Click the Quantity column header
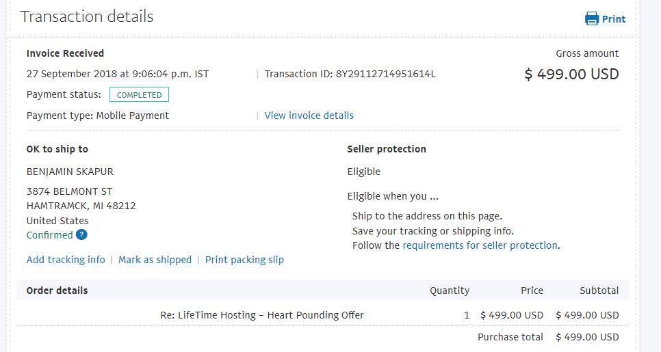 [450, 290]
